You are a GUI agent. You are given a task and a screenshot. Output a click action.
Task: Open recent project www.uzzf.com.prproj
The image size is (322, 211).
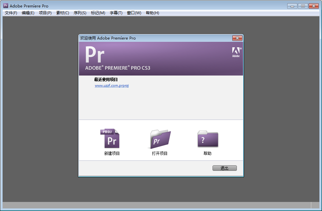coord(112,86)
